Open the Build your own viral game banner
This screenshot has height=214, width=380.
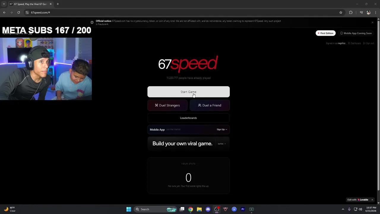click(x=189, y=144)
